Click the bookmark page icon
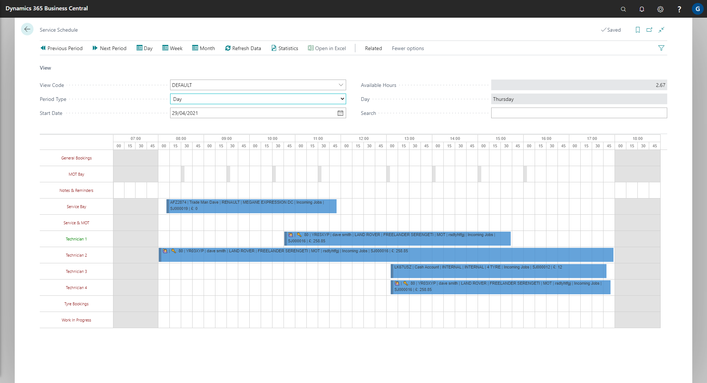 point(638,30)
